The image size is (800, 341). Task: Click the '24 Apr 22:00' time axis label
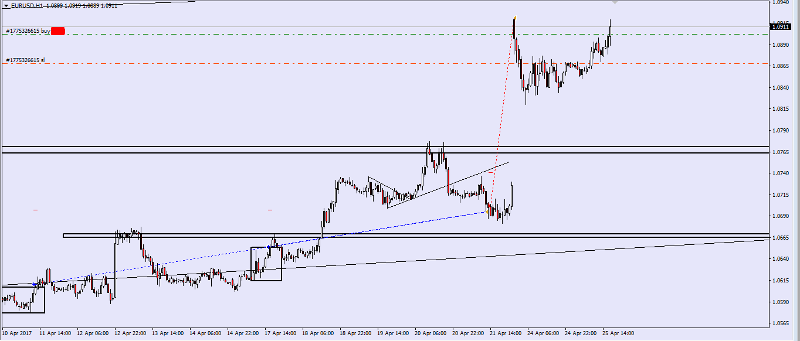[x=581, y=333]
